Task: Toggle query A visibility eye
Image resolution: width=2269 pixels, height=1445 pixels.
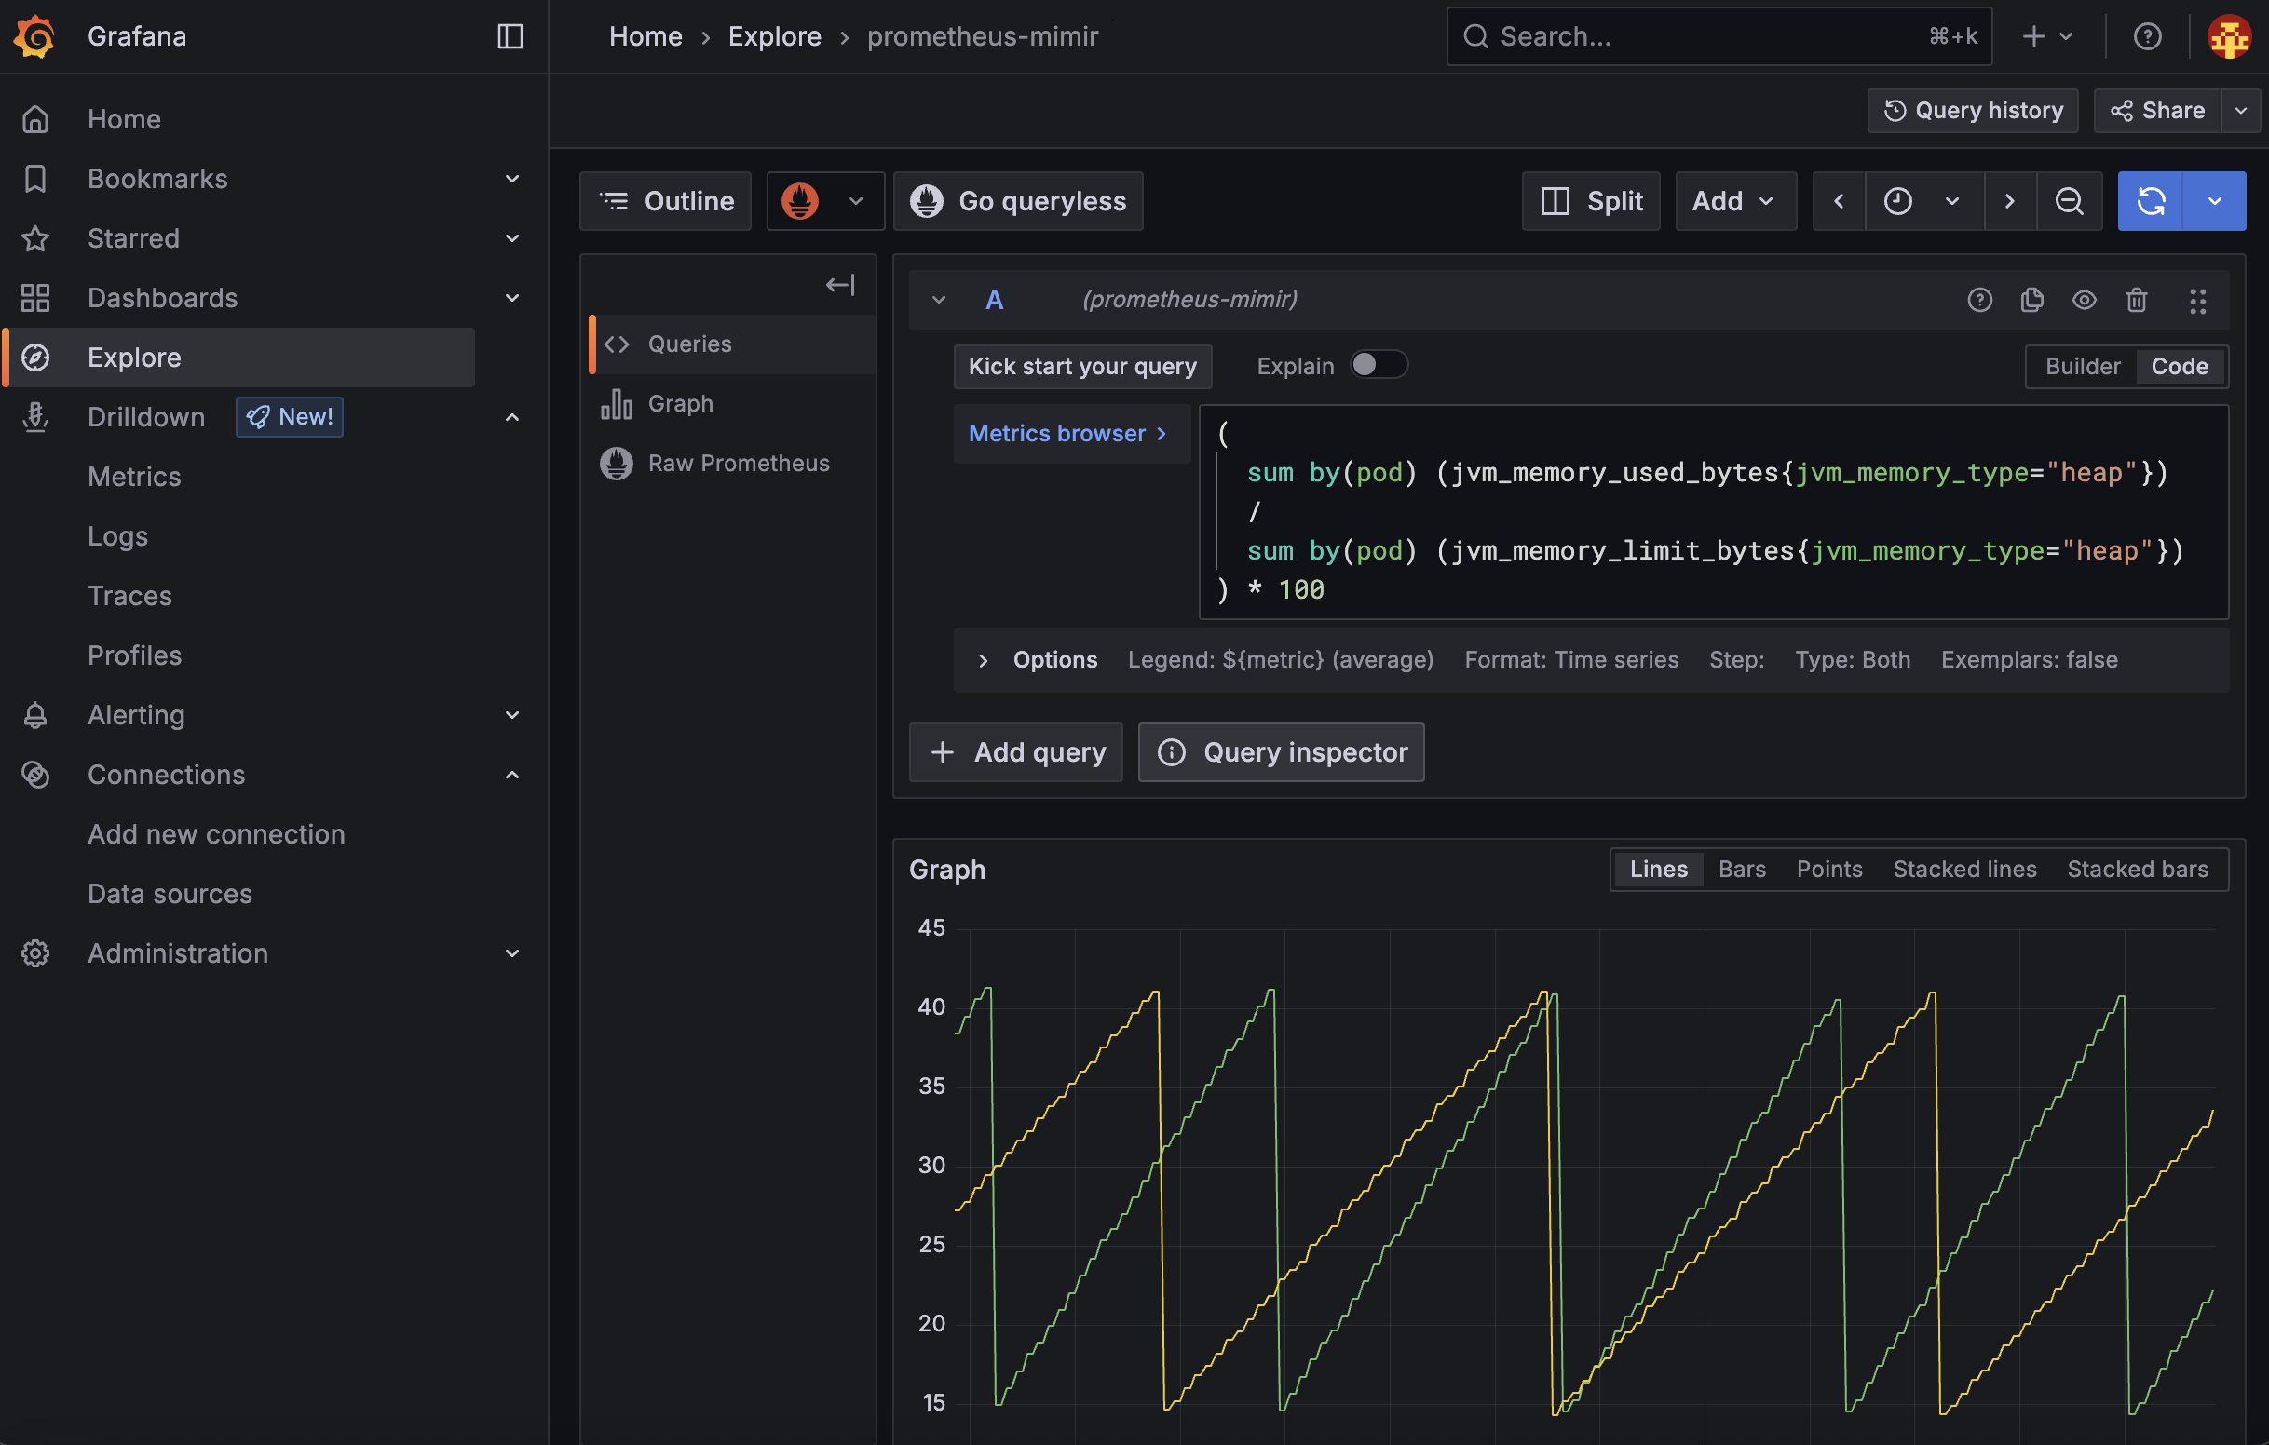Action: [2085, 300]
